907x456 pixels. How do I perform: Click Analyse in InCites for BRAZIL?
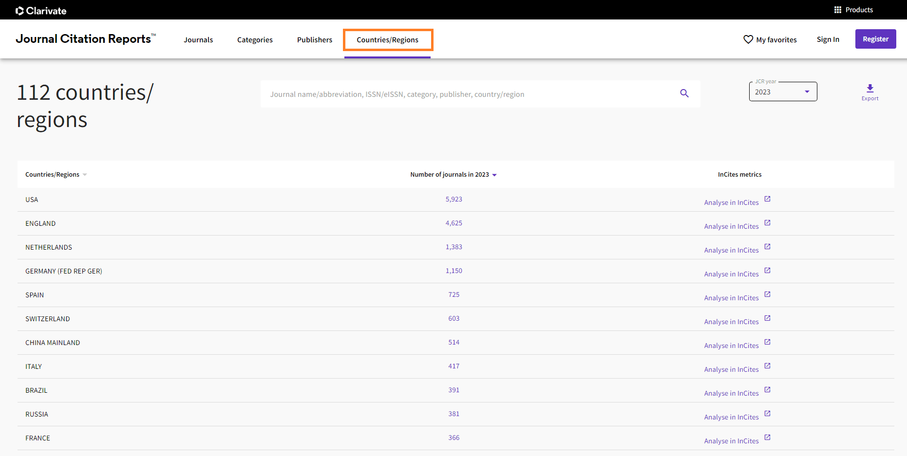tap(731, 393)
